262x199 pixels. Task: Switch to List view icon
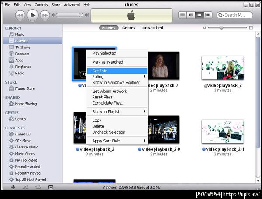183,15
